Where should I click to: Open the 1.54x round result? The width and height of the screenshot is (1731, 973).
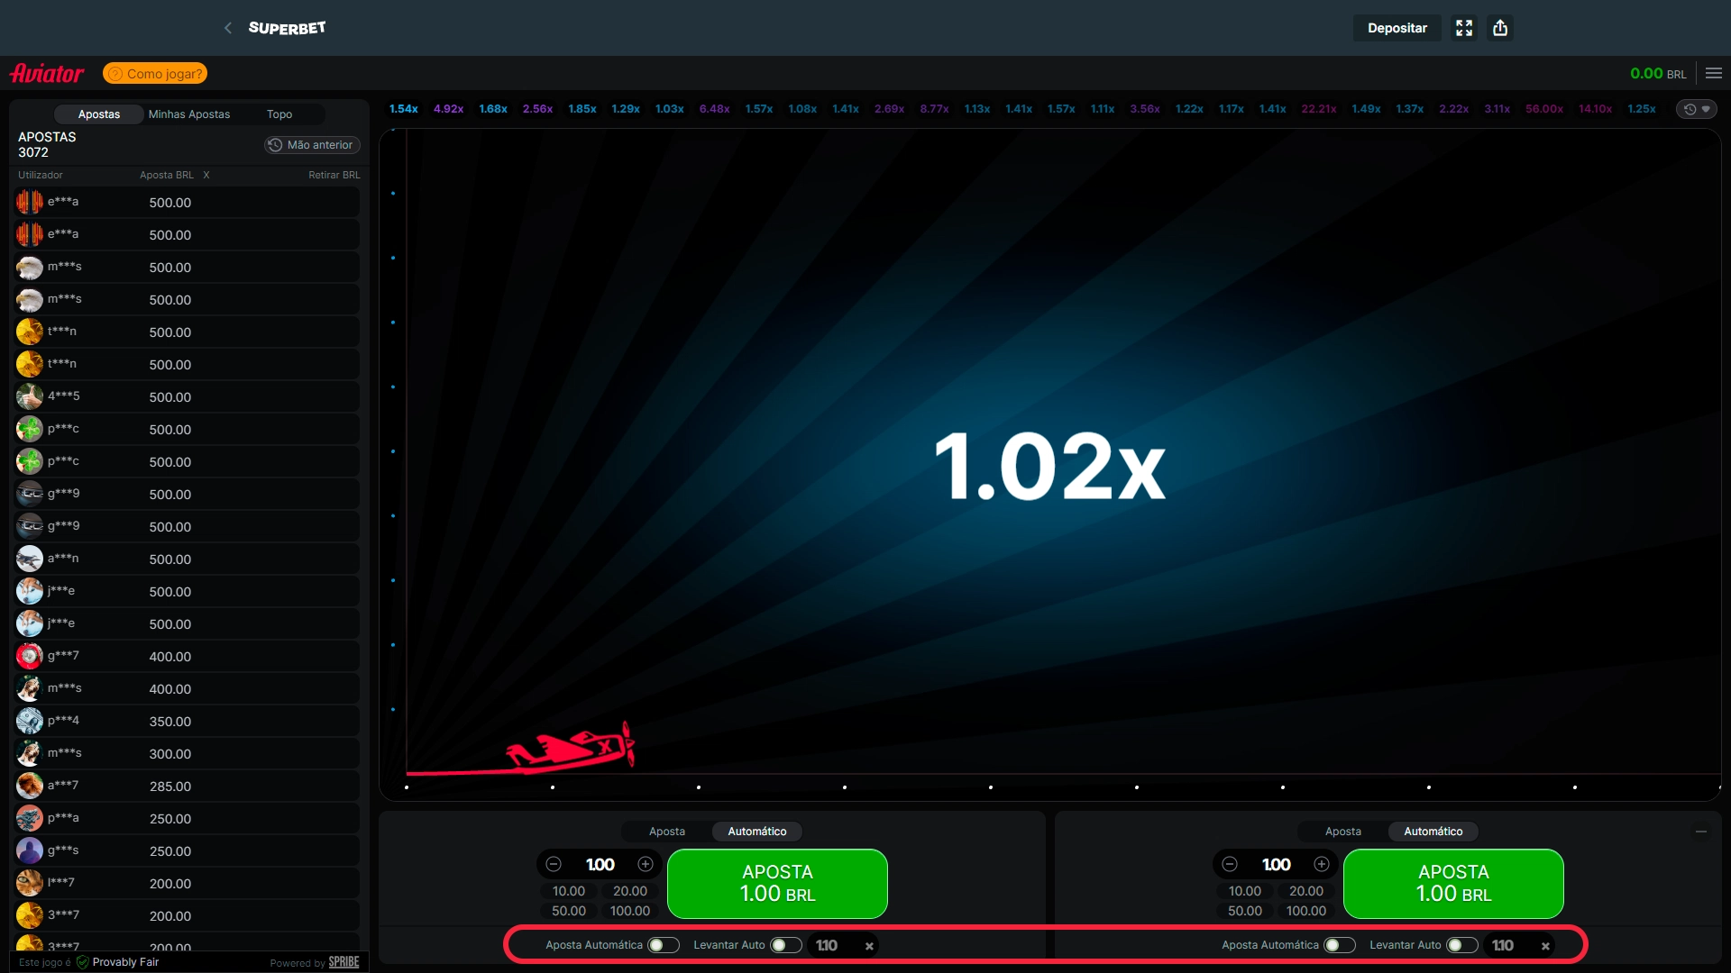tap(403, 109)
